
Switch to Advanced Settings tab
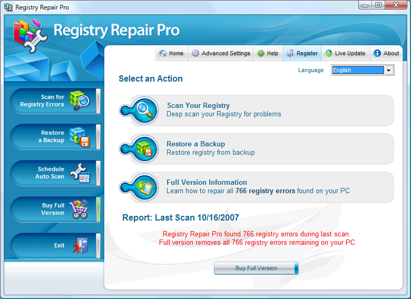221,53
